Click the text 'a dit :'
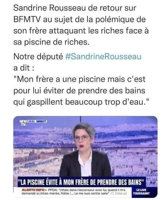162x200 pixels. (24, 68)
